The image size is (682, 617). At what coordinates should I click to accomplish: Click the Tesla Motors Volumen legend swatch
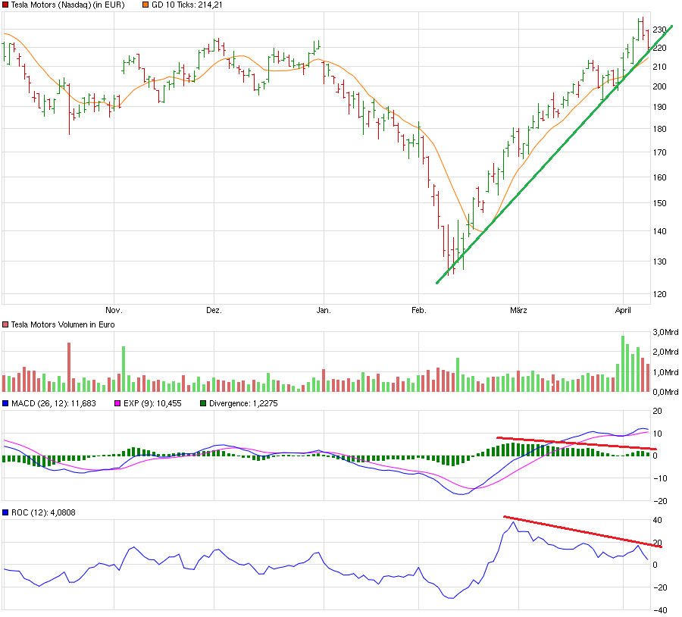tap(5, 325)
